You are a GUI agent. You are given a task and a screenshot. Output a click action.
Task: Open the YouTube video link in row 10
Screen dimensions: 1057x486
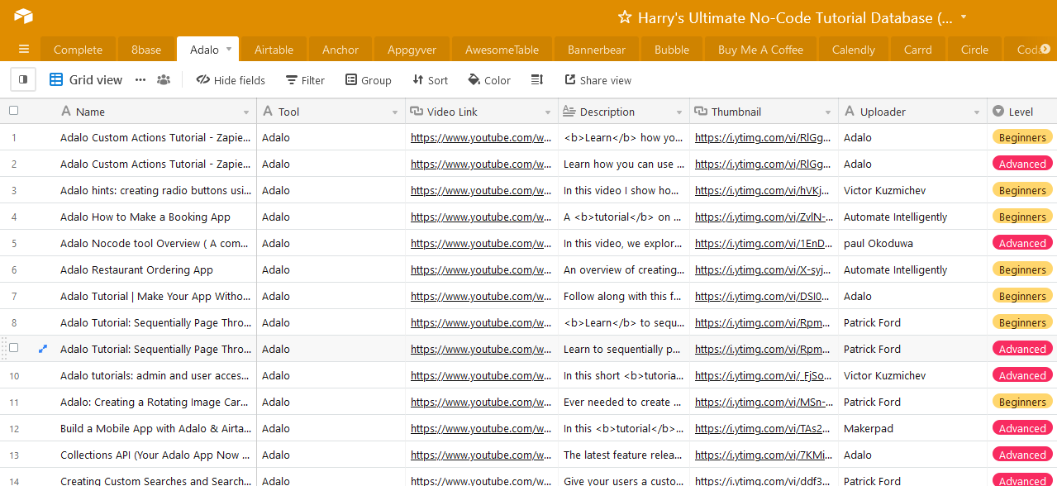(x=481, y=375)
